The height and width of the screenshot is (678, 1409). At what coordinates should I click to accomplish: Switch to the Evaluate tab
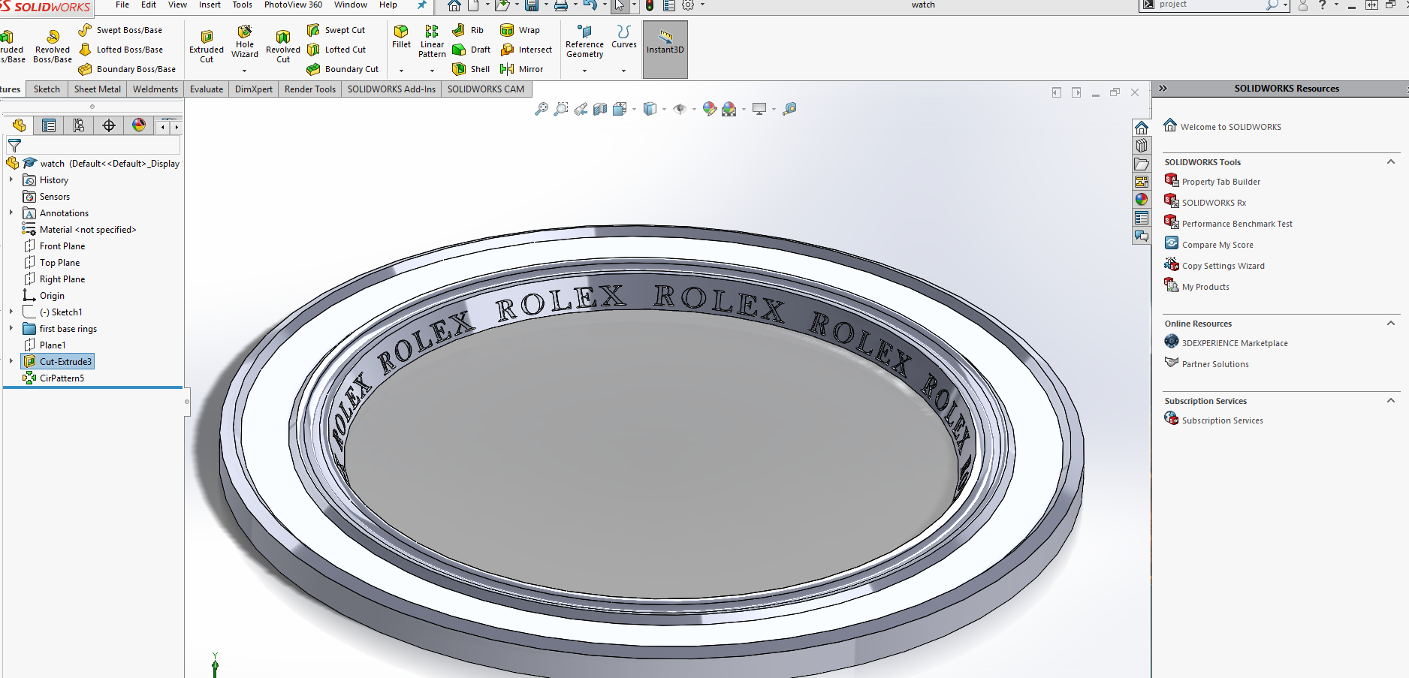pyautogui.click(x=207, y=89)
